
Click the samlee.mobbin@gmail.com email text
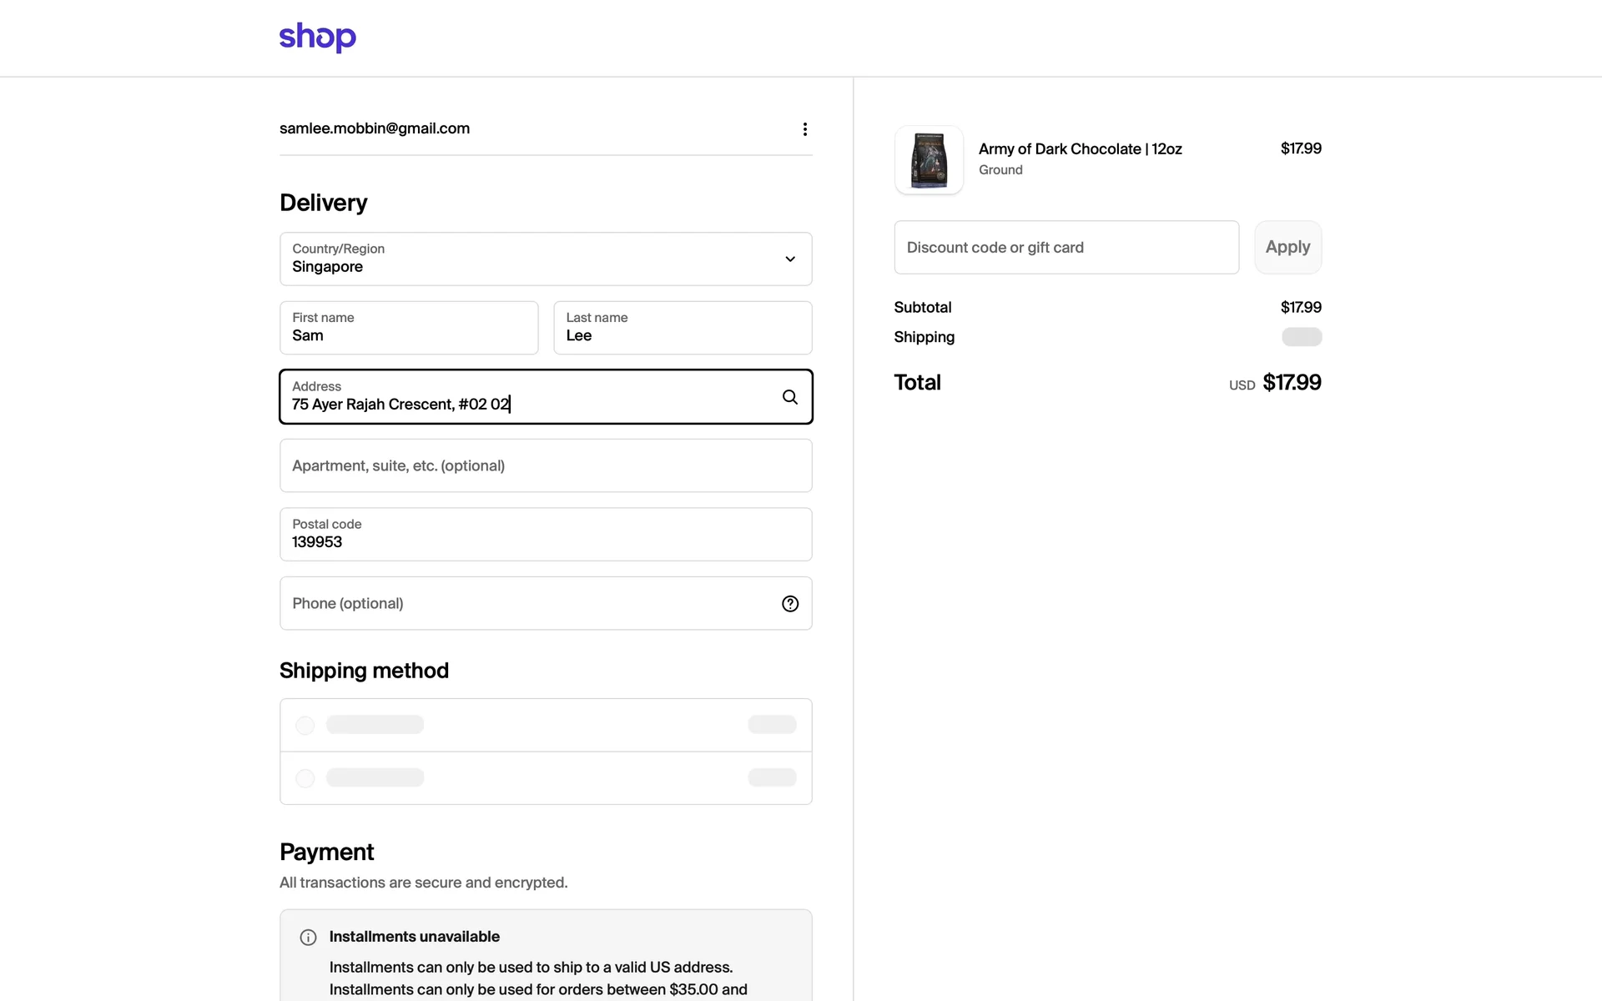(375, 128)
